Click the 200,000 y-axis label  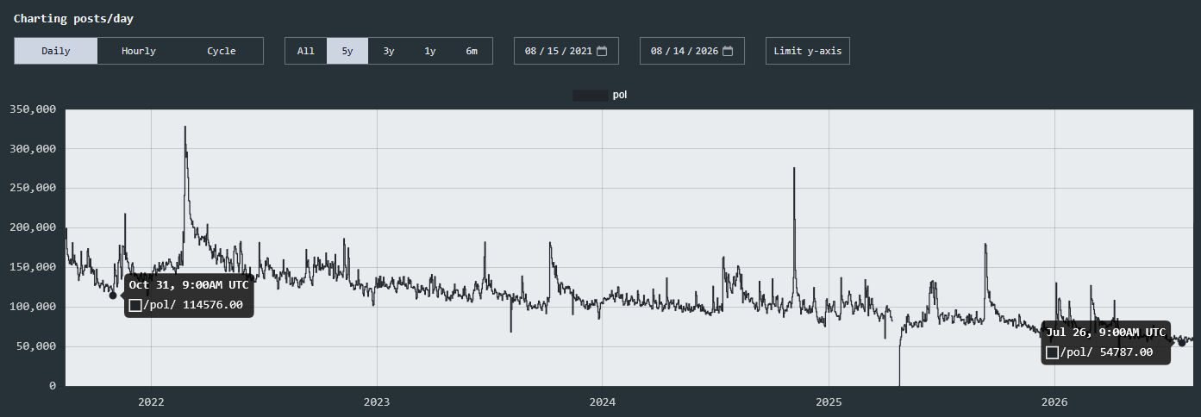point(32,227)
